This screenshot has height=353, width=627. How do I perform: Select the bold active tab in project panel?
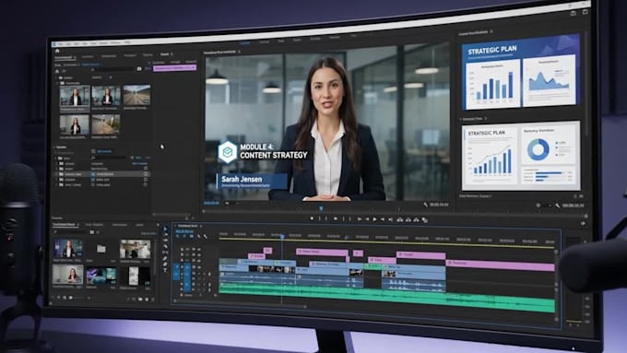(x=164, y=54)
